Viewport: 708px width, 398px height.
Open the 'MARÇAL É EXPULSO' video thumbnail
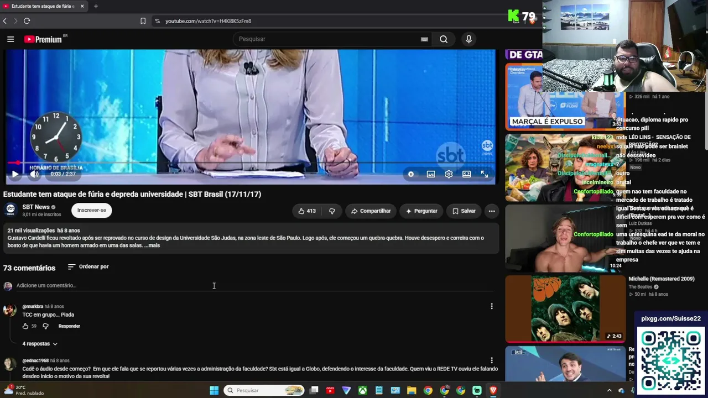[565, 97]
